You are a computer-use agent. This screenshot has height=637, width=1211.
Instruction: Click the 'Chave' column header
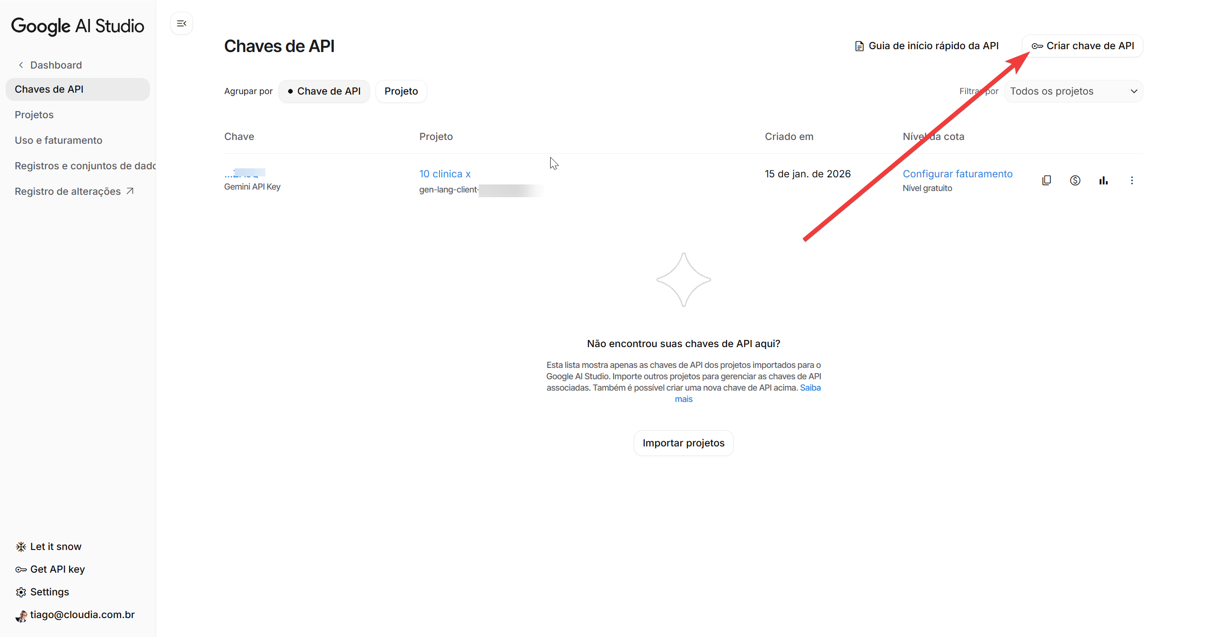pos(239,137)
